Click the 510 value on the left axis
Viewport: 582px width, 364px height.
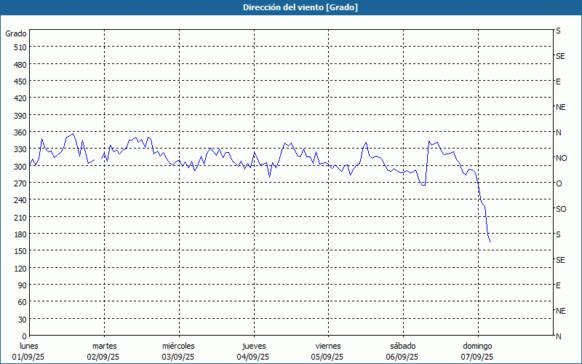(20, 47)
